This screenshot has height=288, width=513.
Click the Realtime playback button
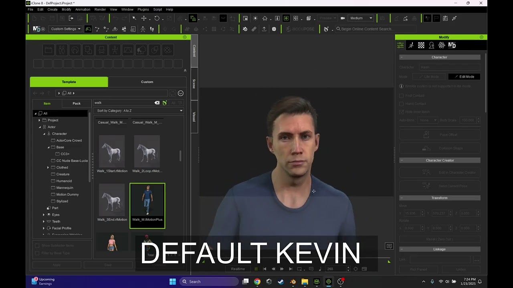click(238, 269)
